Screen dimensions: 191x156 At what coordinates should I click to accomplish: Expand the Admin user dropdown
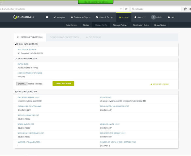tap(159, 17)
